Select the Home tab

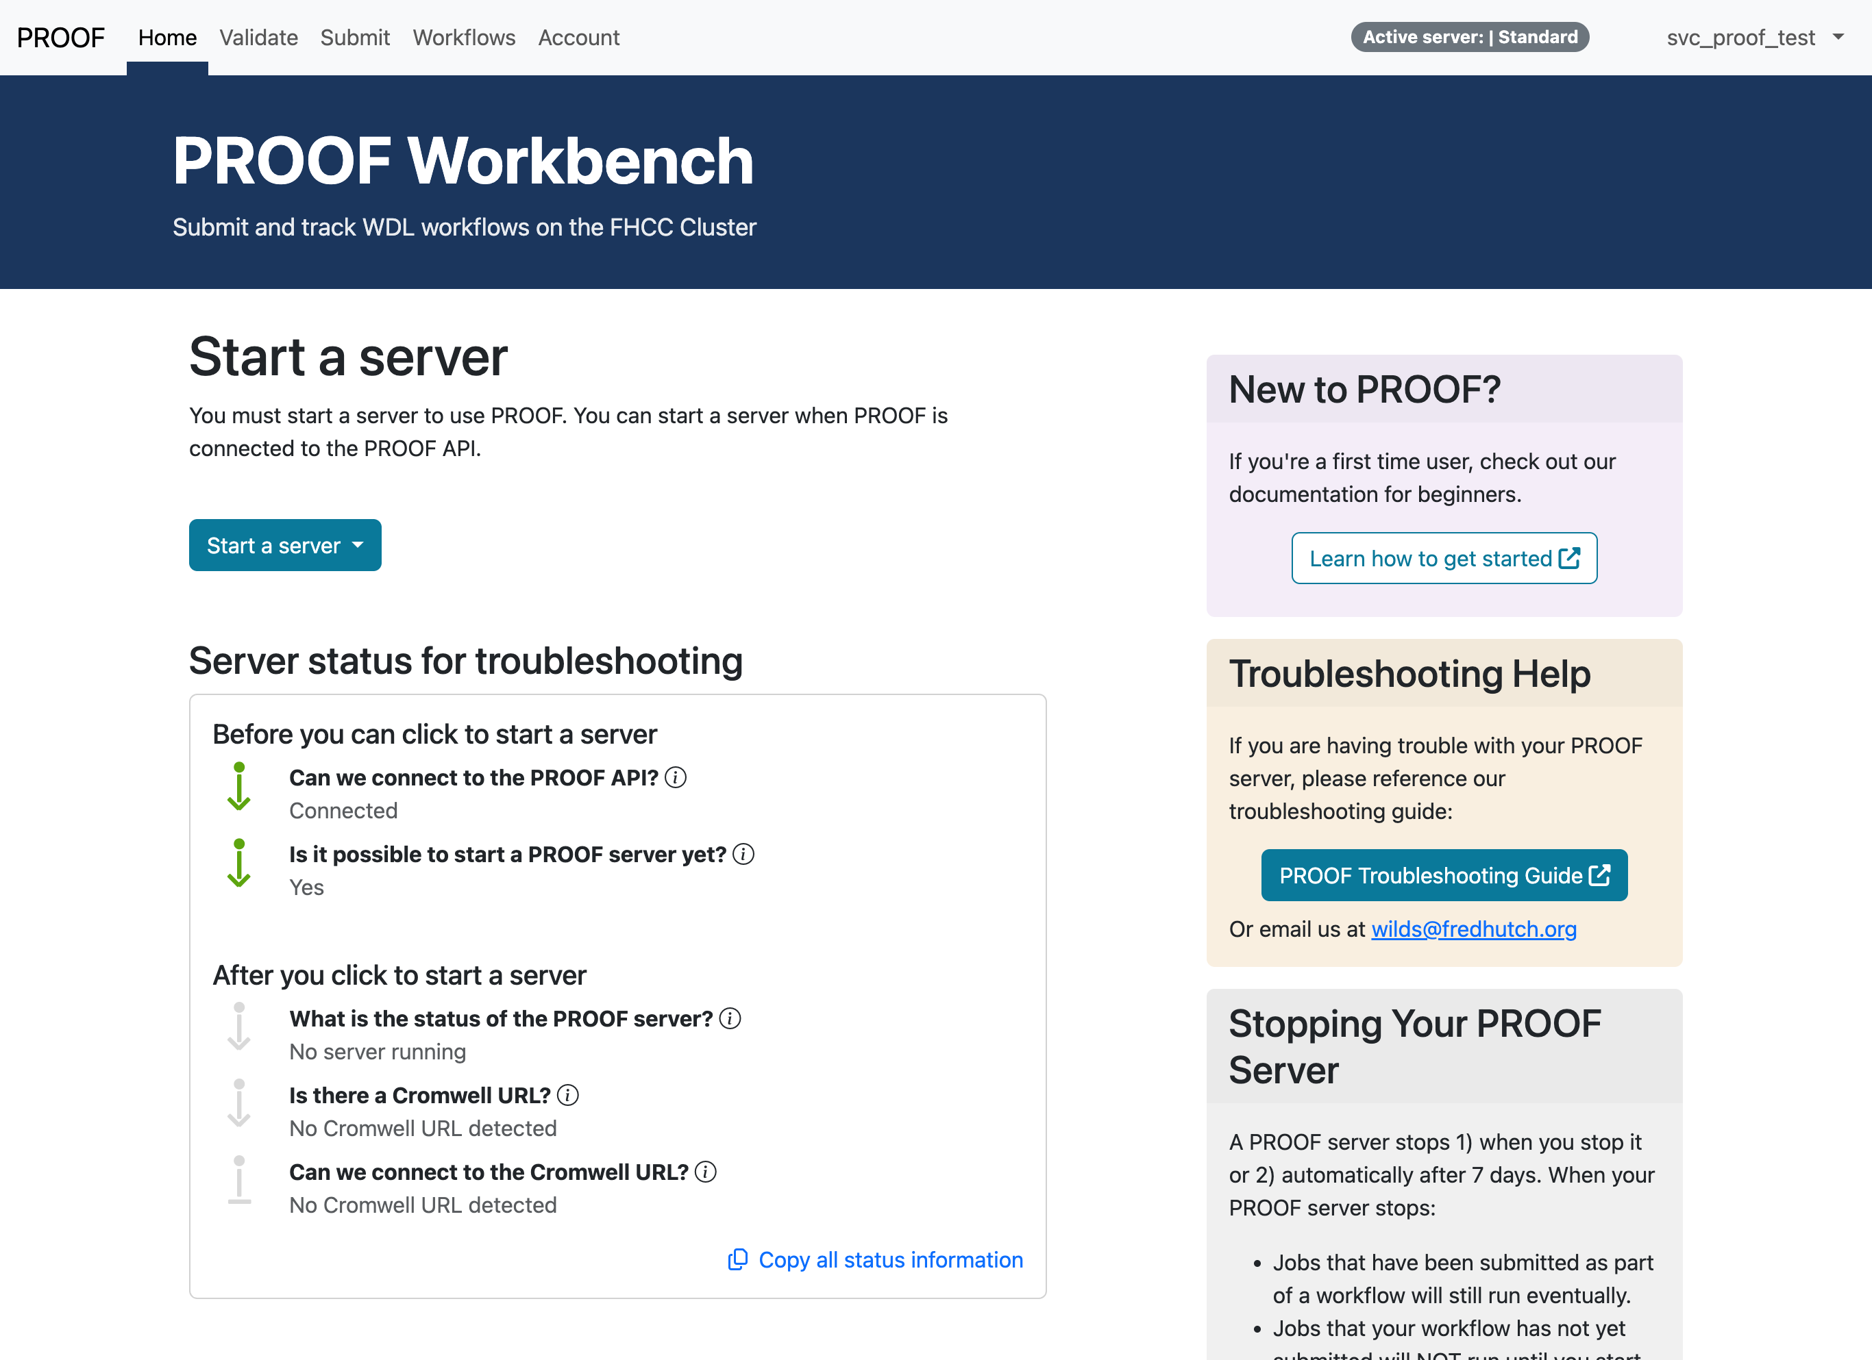point(168,38)
